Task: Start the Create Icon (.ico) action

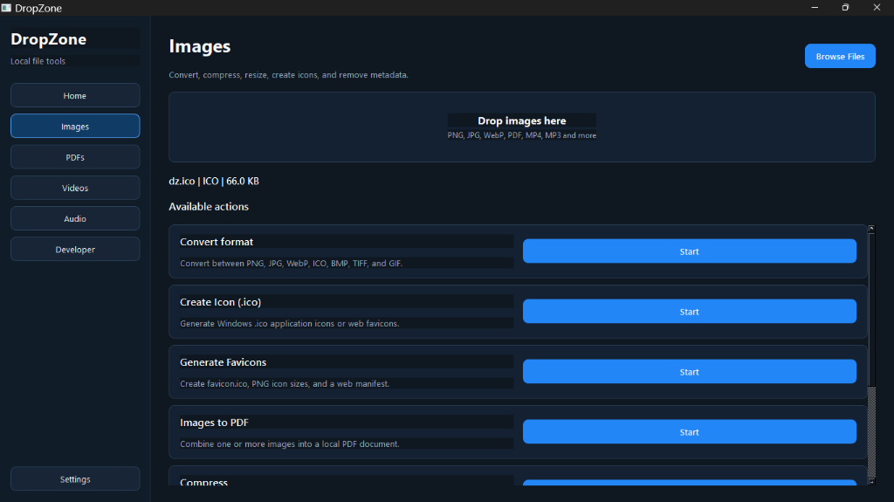Action: 690,312
